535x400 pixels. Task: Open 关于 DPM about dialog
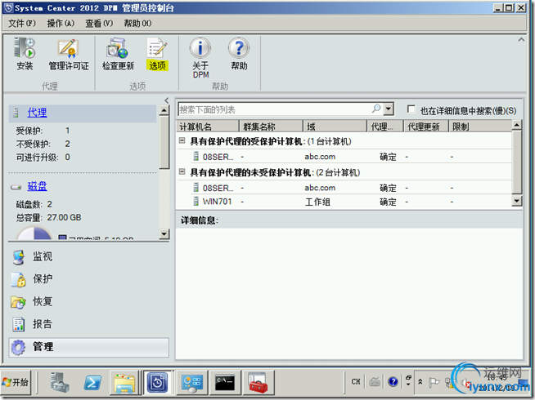(200, 58)
